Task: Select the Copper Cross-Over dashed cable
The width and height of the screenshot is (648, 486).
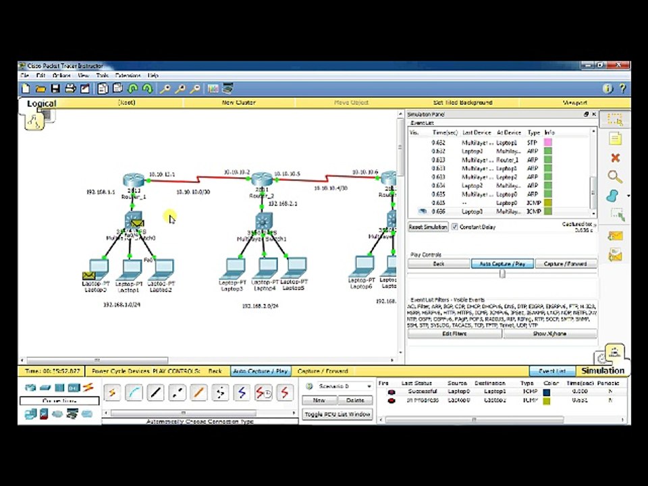Action: [x=177, y=393]
